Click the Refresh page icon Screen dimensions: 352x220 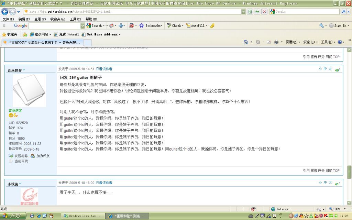point(257,11)
